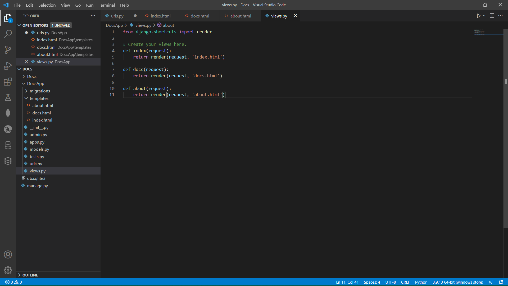Click the Run Python File play button
Viewport: 508px width, 286px height.
click(x=478, y=16)
